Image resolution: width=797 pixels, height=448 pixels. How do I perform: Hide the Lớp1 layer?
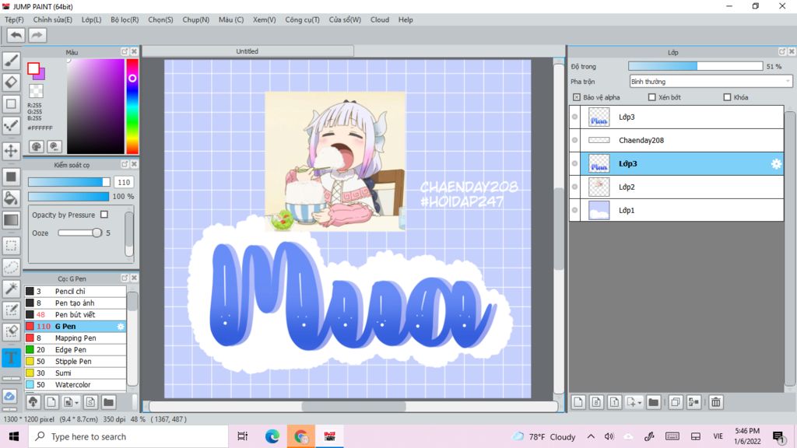point(575,210)
